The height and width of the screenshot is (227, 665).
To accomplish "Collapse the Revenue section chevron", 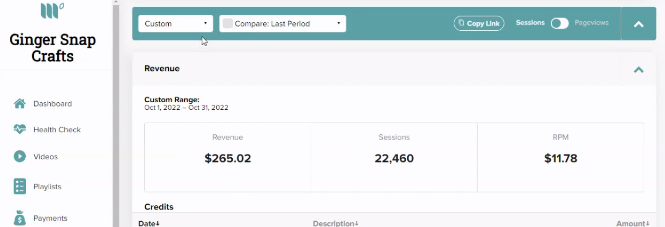I will [x=638, y=69].
